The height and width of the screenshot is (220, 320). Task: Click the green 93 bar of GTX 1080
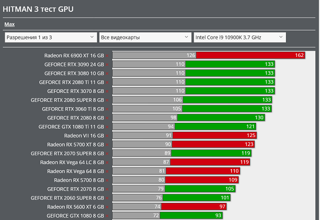click(x=191, y=216)
